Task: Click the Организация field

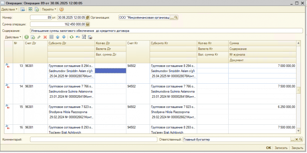Action: 144,18
